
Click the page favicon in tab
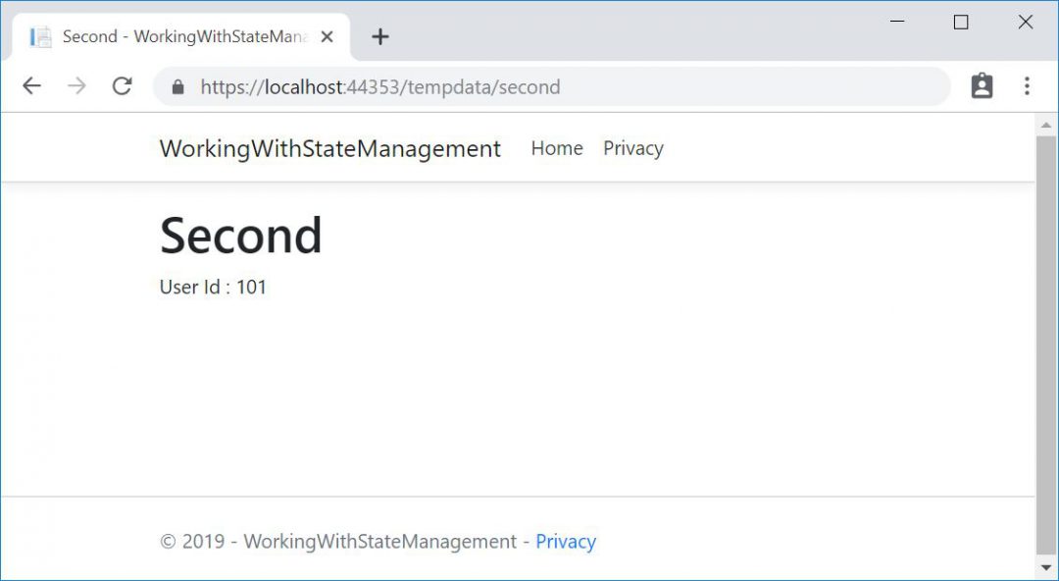(x=40, y=37)
